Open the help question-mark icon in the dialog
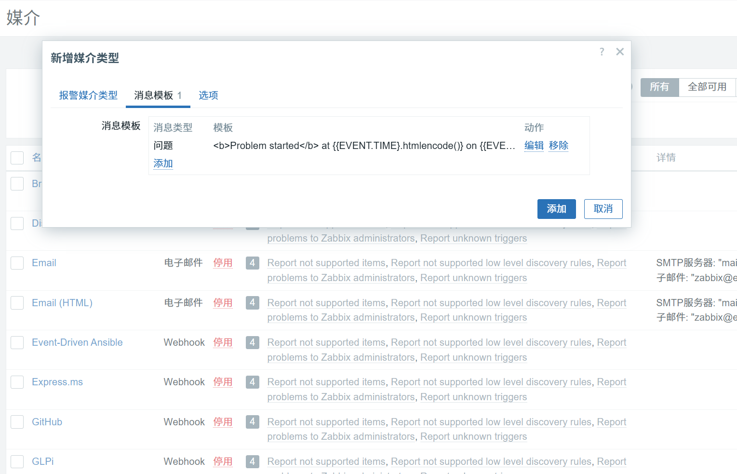The height and width of the screenshot is (474, 737). tap(602, 52)
